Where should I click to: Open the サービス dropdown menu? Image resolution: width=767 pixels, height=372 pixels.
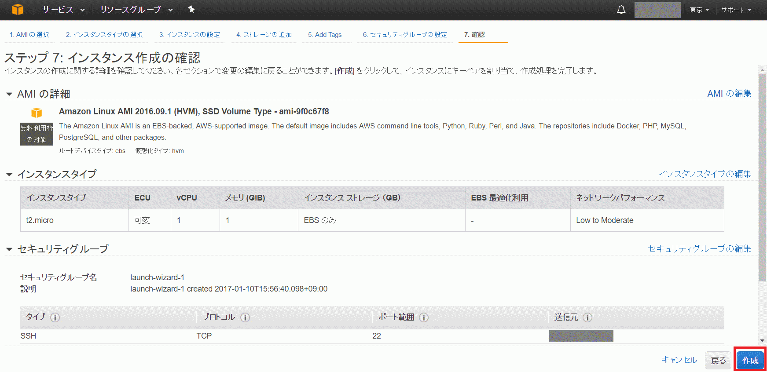point(63,10)
